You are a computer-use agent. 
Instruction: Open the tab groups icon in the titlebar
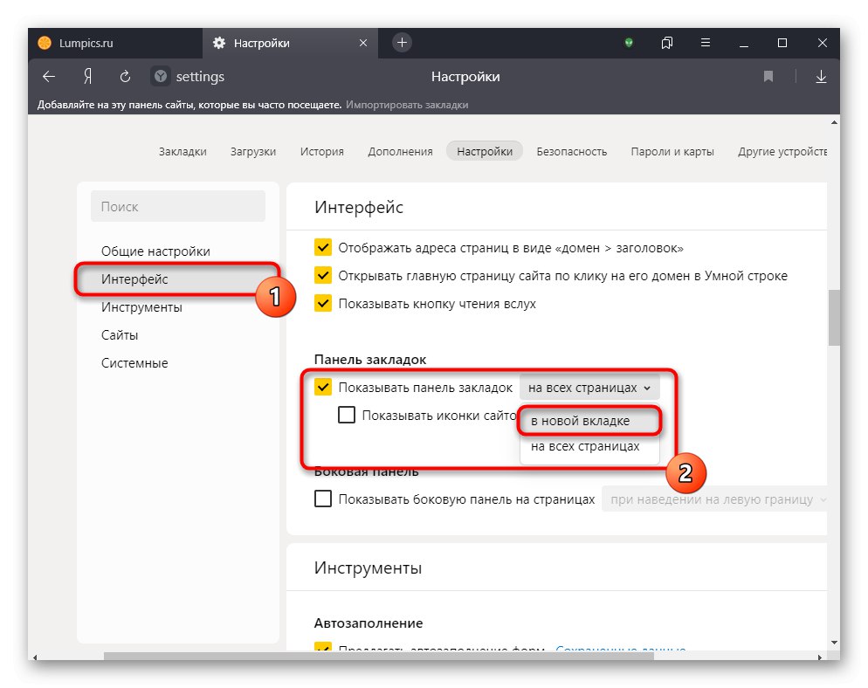666,43
